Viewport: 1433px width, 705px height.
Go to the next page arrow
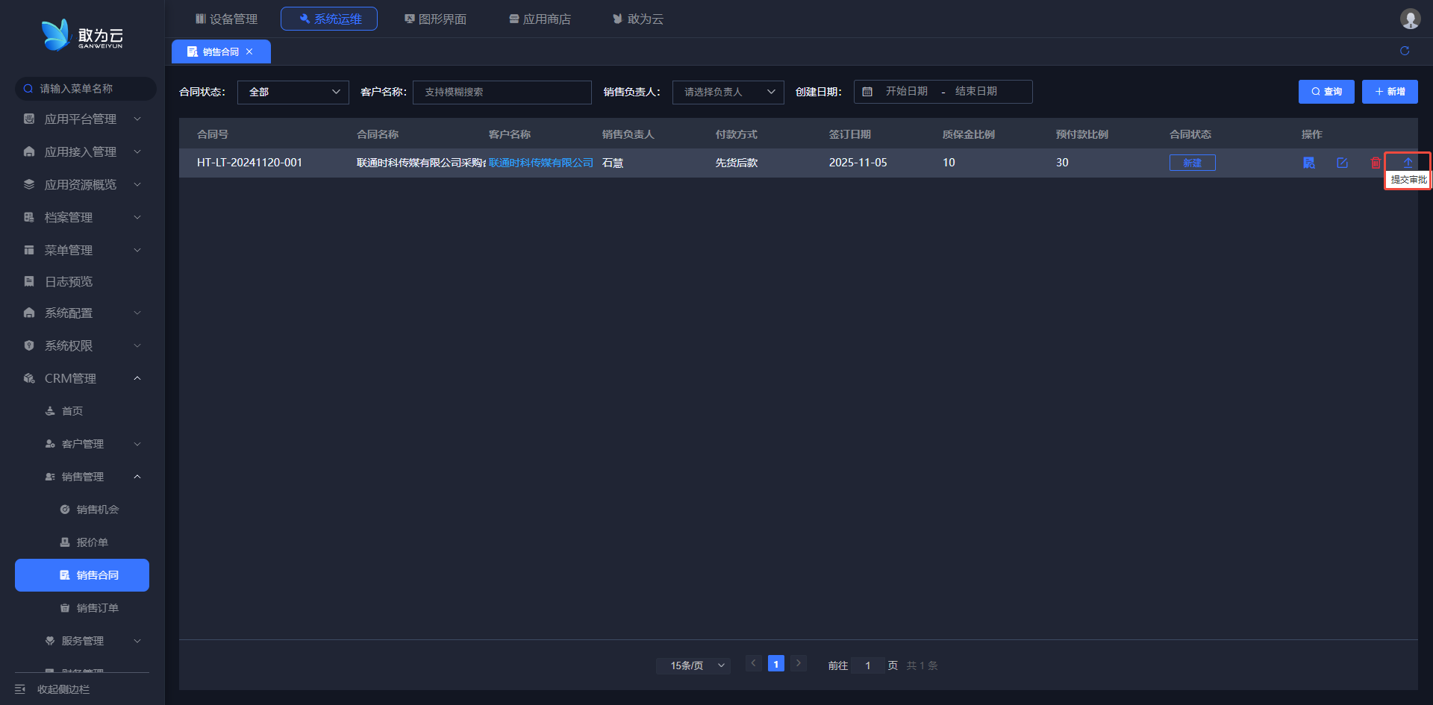[x=799, y=663]
